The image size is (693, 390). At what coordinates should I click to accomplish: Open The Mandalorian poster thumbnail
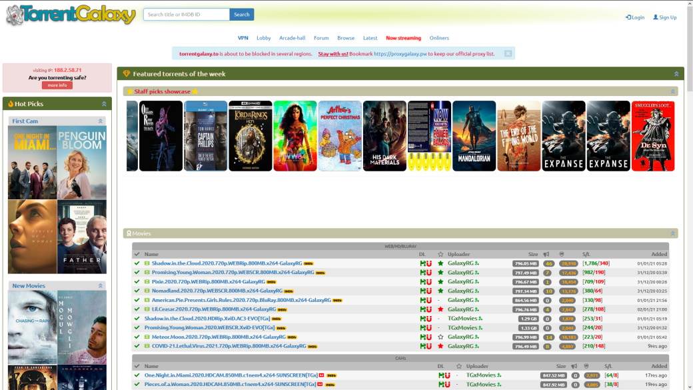[474, 136]
